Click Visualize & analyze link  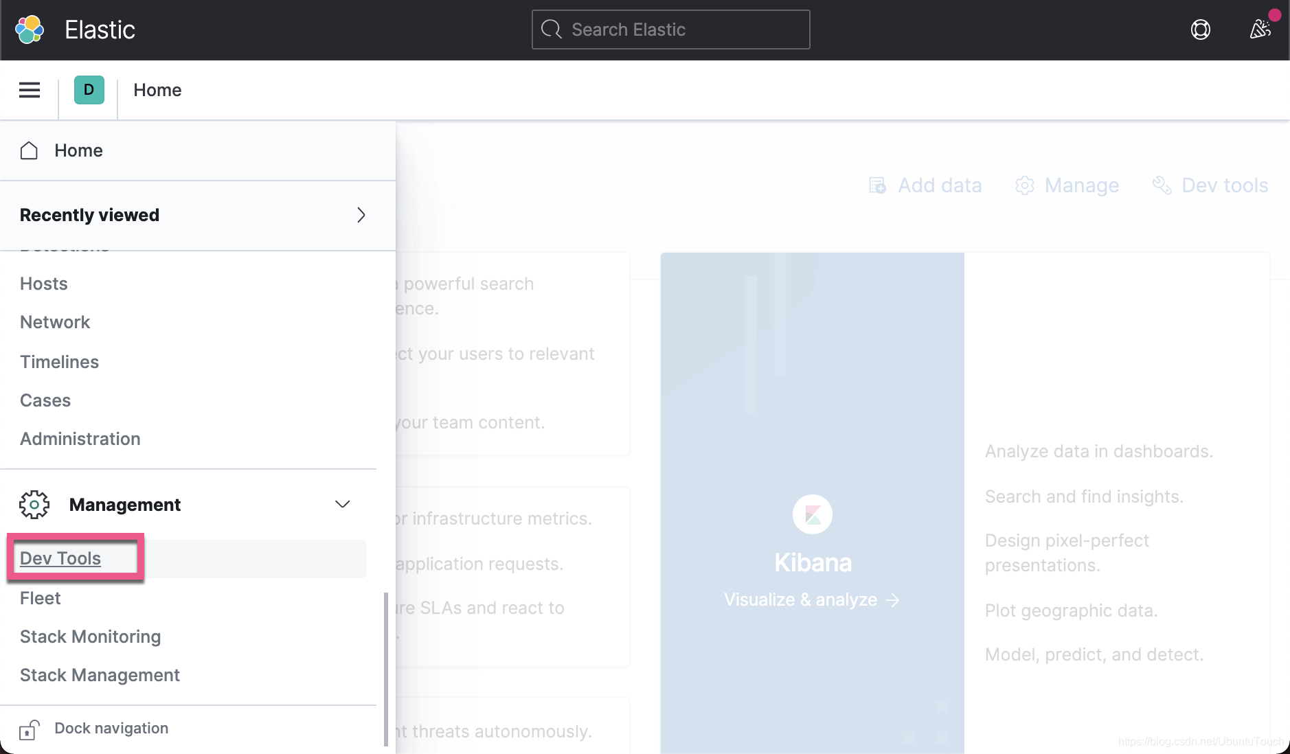point(812,599)
